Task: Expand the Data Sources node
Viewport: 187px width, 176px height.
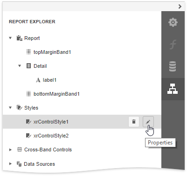Action: click(x=10, y=164)
